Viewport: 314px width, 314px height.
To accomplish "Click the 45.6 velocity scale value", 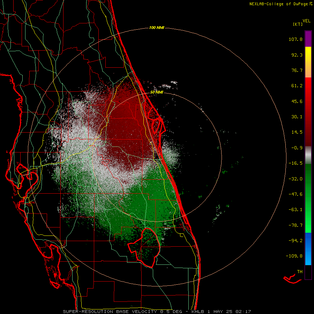I will tap(297, 101).
